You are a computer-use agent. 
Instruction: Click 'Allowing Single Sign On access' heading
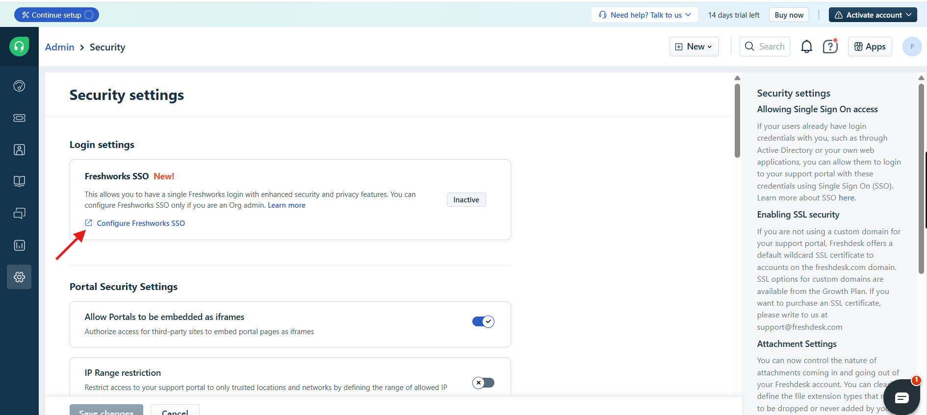(x=817, y=109)
